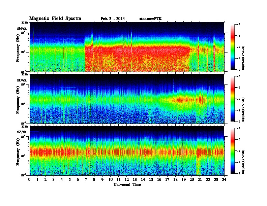Click hour '18' on the time axis
267x206 pixels.
pos(175,179)
